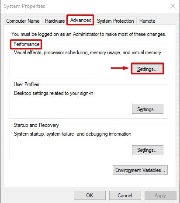The height and width of the screenshot is (203, 180).
Task: Open User Profiles Settings button
Action: pyautogui.click(x=148, y=109)
